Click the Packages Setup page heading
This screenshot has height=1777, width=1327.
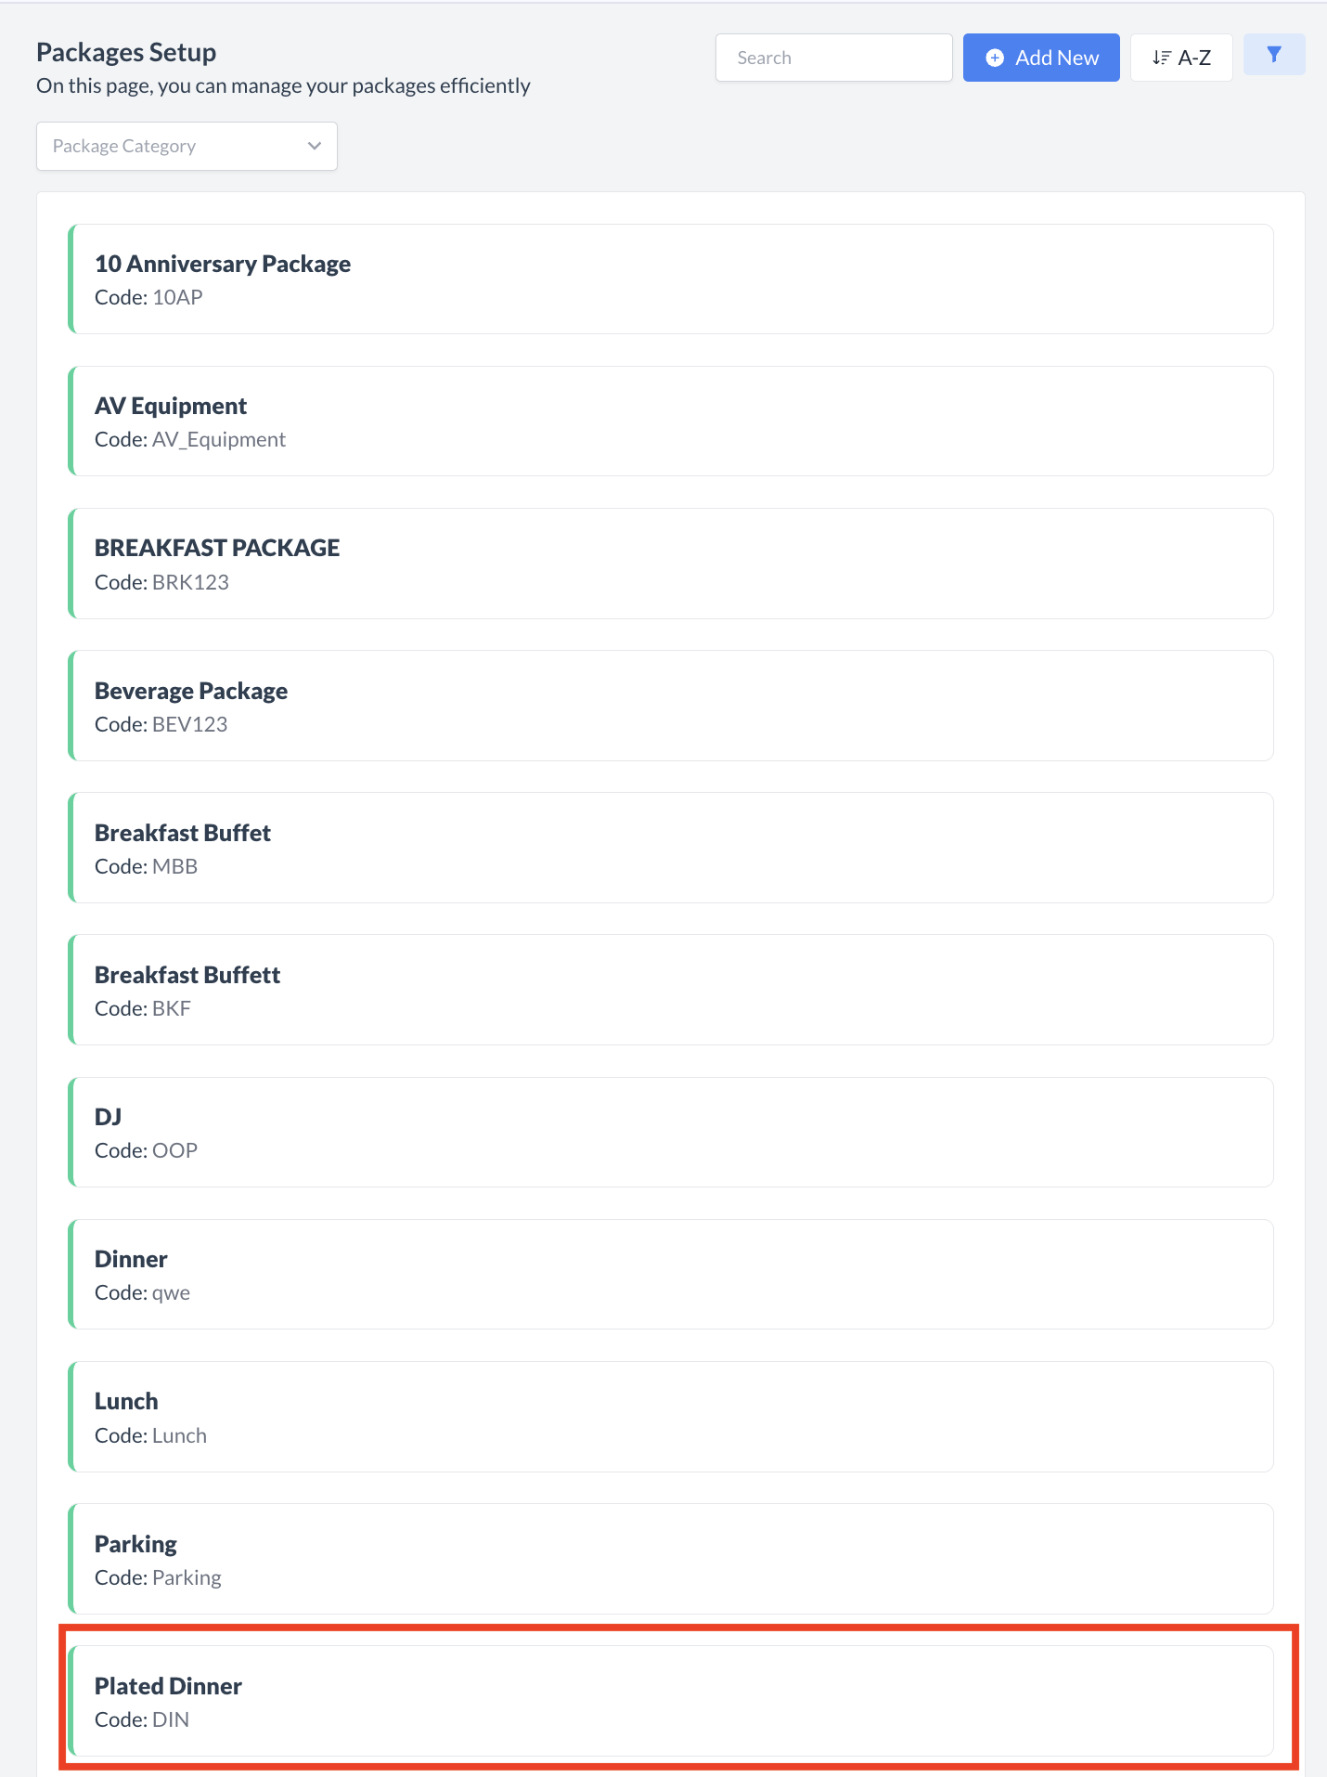(x=126, y=52)
